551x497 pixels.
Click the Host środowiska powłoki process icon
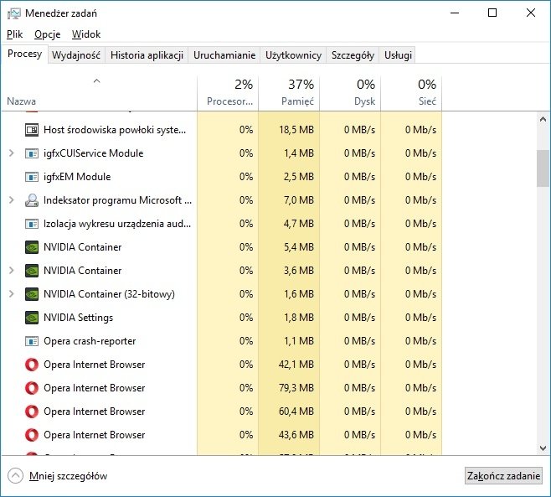[x=32, y=130]
